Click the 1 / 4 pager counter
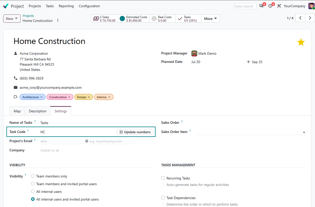Screen dimensions: 315x207 pyautogui.click(x=290, y=18)
